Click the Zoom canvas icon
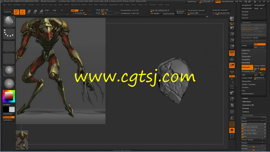This screenshot has width=270, height=152. (x=232, y=34)
